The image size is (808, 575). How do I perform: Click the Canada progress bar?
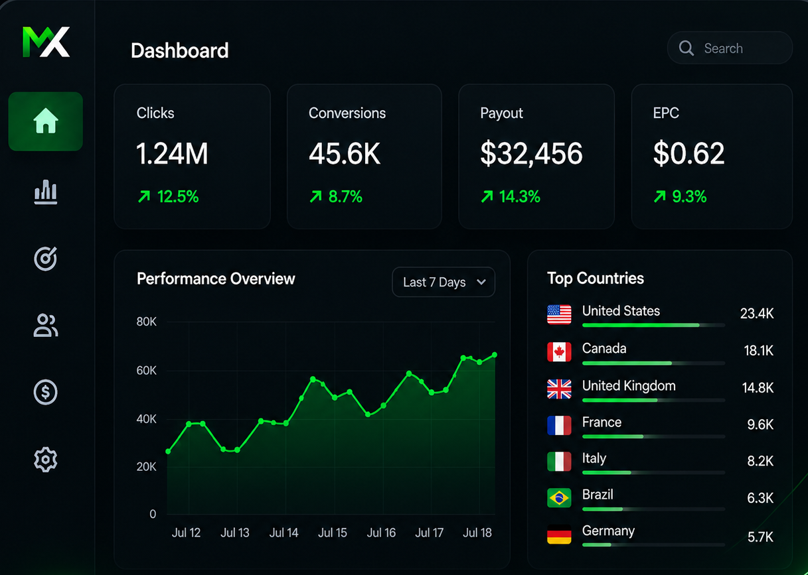[x=653, y=363]
